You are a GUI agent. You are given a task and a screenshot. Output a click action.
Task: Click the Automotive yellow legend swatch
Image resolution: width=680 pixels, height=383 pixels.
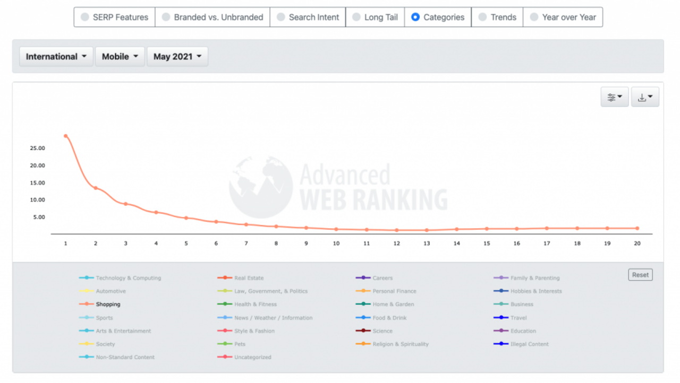point(86,291)
